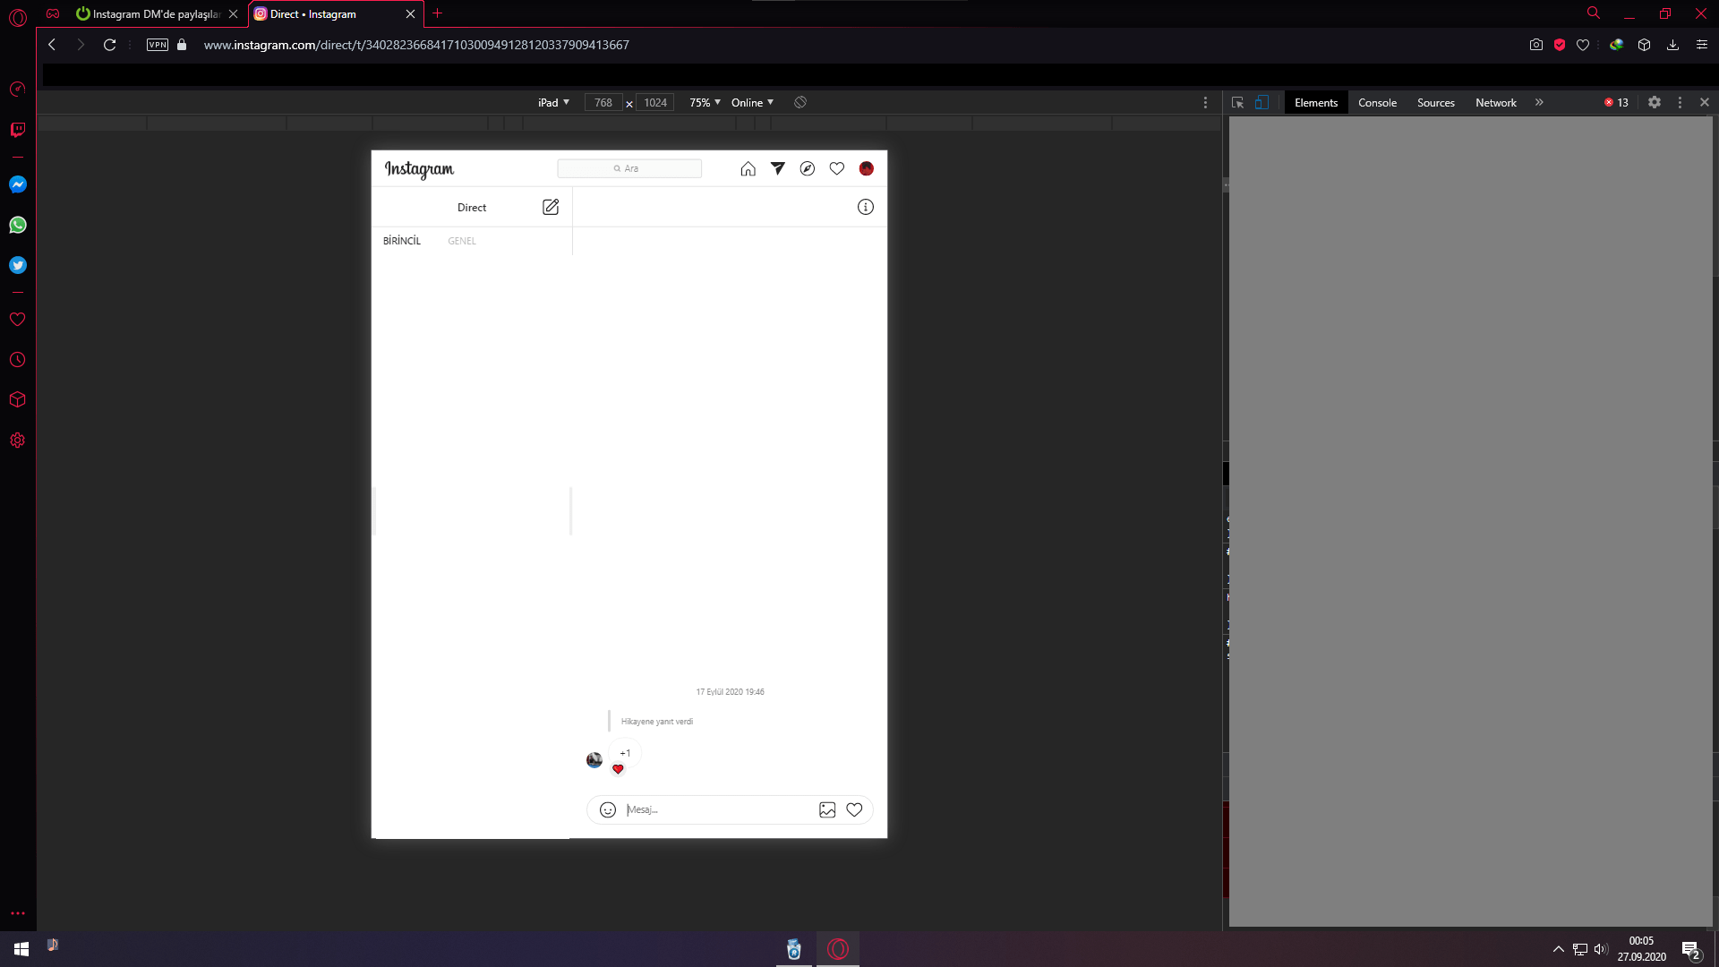The image size is (1719, 967).
Task: Compose a new message with the pencil icon
Action: pos(551,207)
